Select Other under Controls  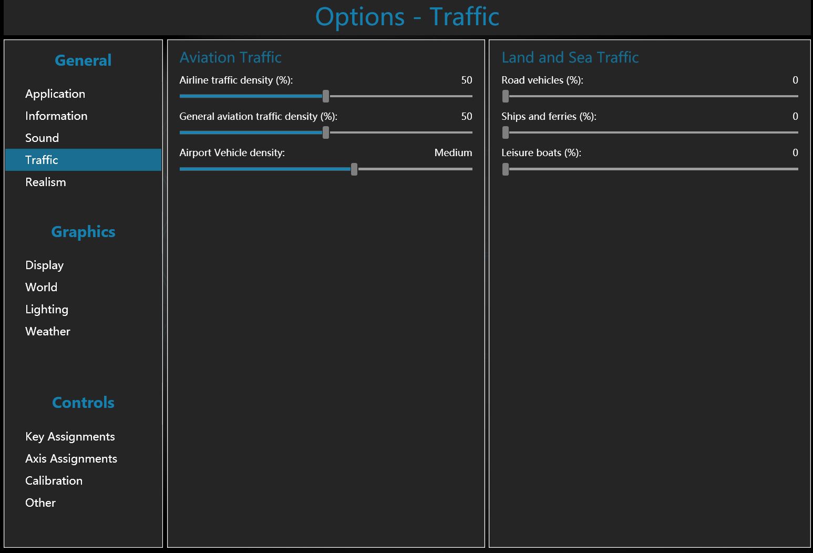click(x=40, y=503)
